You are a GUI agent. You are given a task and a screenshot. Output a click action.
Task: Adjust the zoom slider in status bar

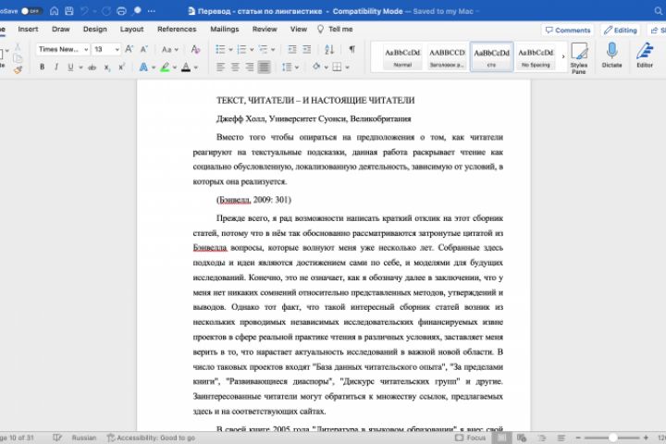[x=612, y=438]
